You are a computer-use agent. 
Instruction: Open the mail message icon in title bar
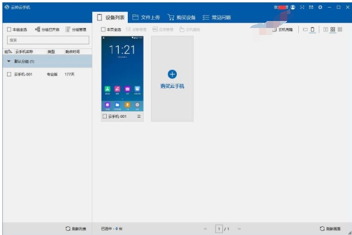311,6
